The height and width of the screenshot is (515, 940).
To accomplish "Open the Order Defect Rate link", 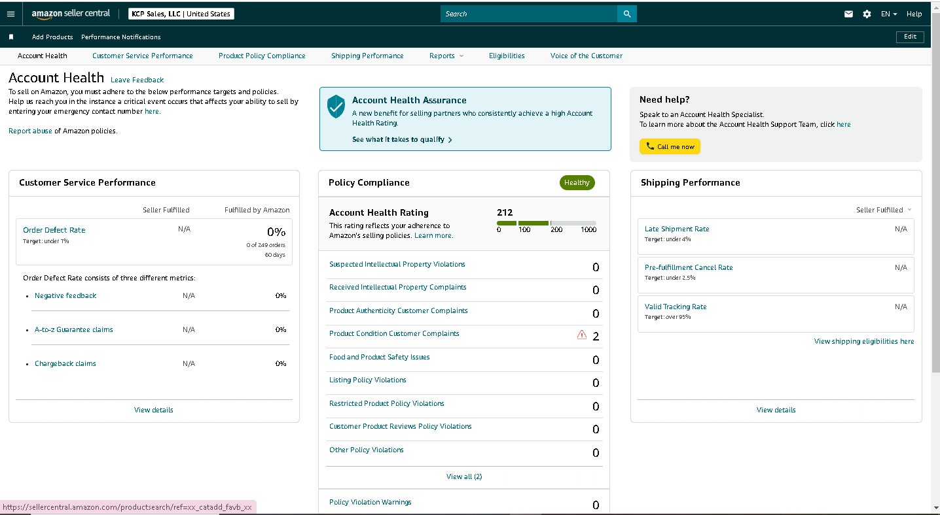I will pyautogui.click(x=54, y=230).
